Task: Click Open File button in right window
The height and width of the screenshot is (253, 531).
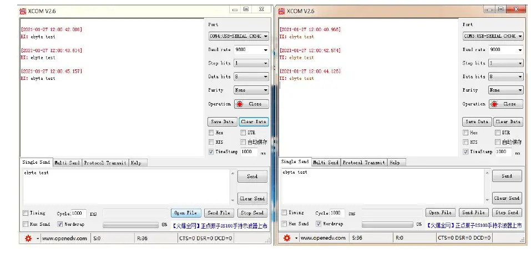Action: 441,212
